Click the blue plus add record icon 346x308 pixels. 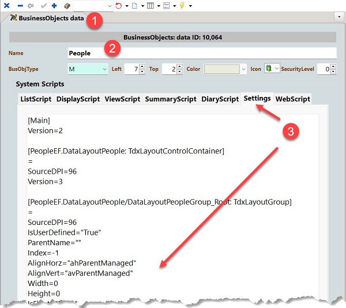tap(54, 6)
